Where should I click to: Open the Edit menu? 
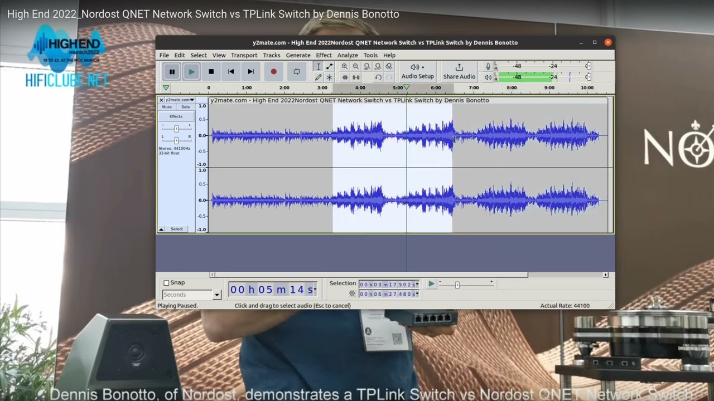click(x=180, y=55)
